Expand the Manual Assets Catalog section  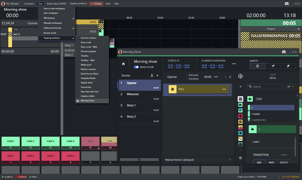tap(198, 160)
